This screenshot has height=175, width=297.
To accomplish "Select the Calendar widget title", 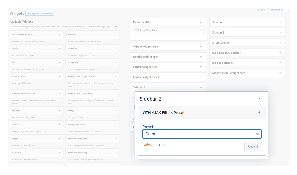I will (72, 48).
